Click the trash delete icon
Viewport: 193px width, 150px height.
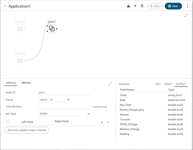click(x=142, y=6)
